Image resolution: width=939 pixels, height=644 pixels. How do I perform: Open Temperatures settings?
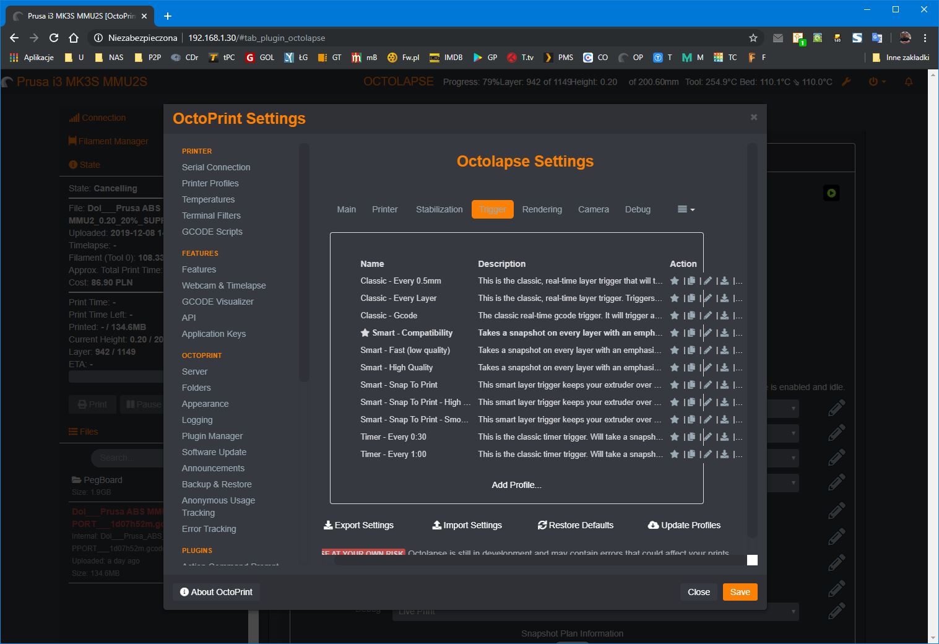209,199
